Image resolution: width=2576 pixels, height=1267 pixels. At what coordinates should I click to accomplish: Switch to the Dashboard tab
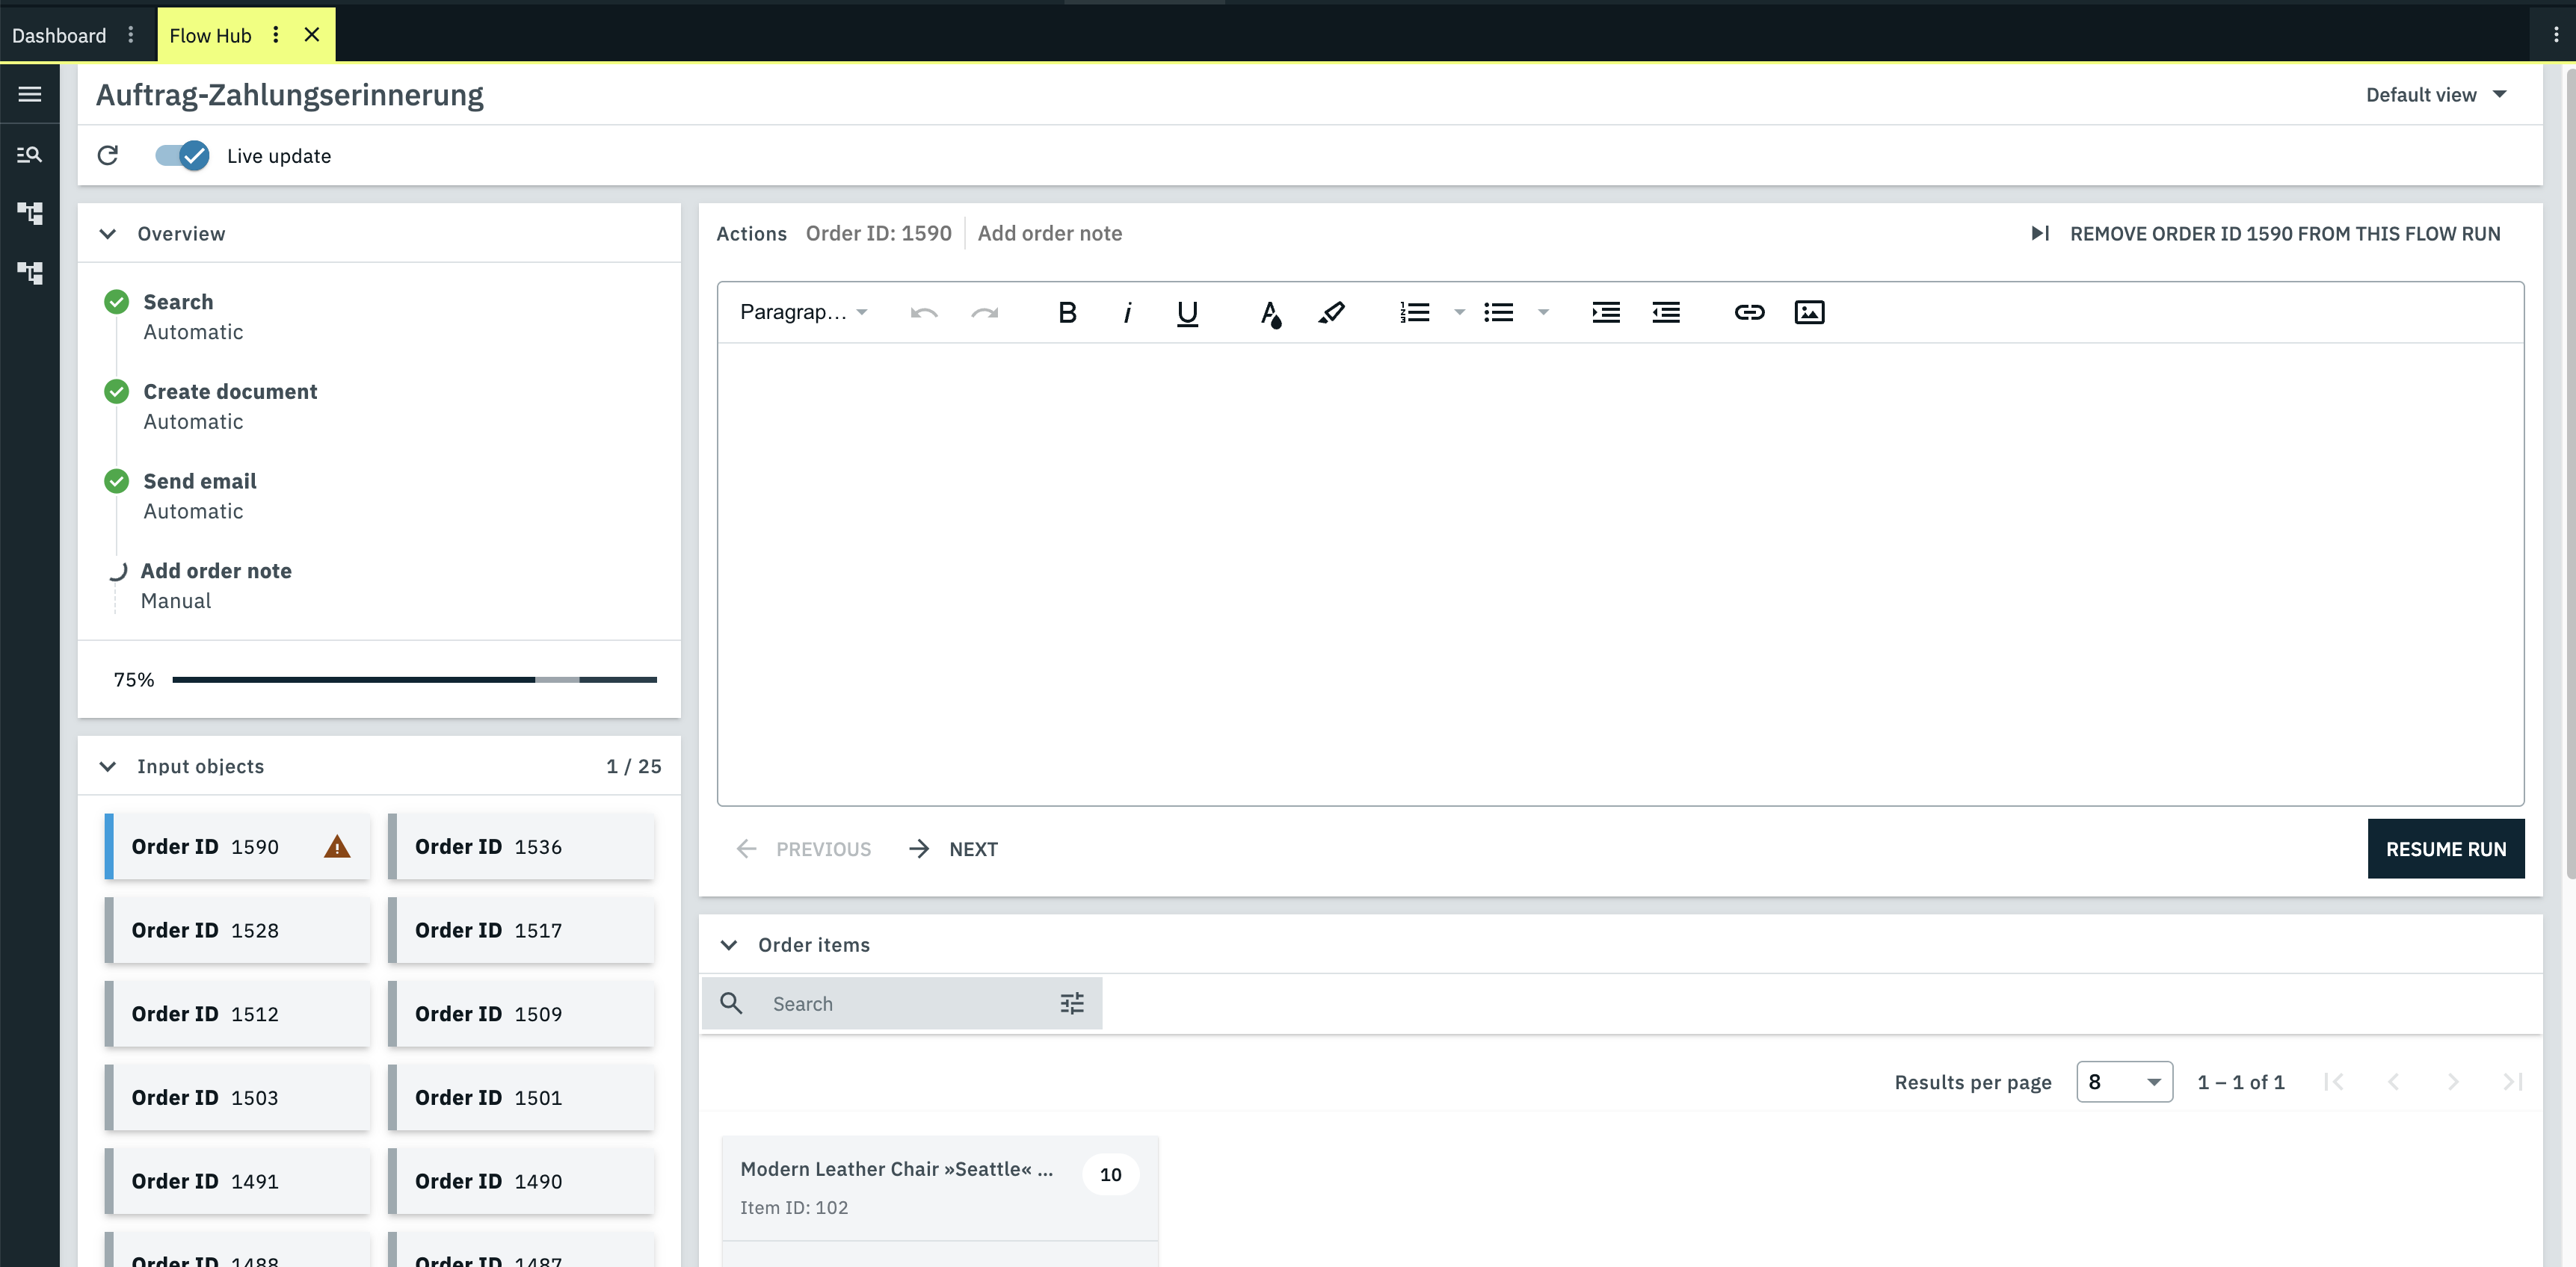point(59,35)
